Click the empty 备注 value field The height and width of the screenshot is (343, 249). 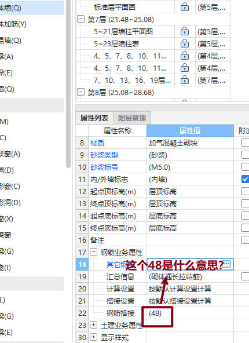190,240
